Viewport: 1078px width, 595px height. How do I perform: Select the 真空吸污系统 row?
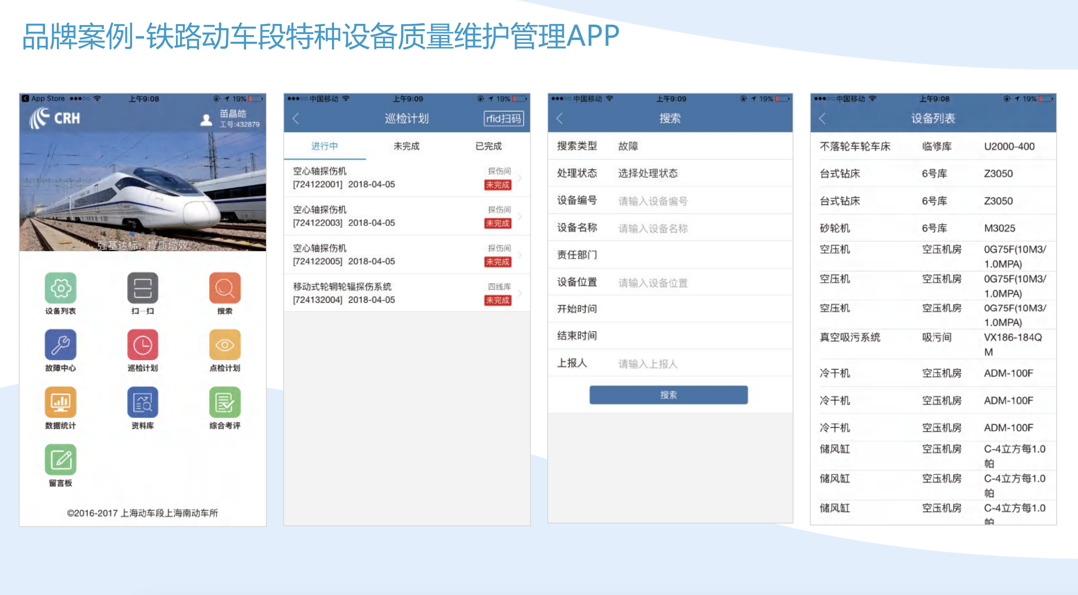coord(933,344)
